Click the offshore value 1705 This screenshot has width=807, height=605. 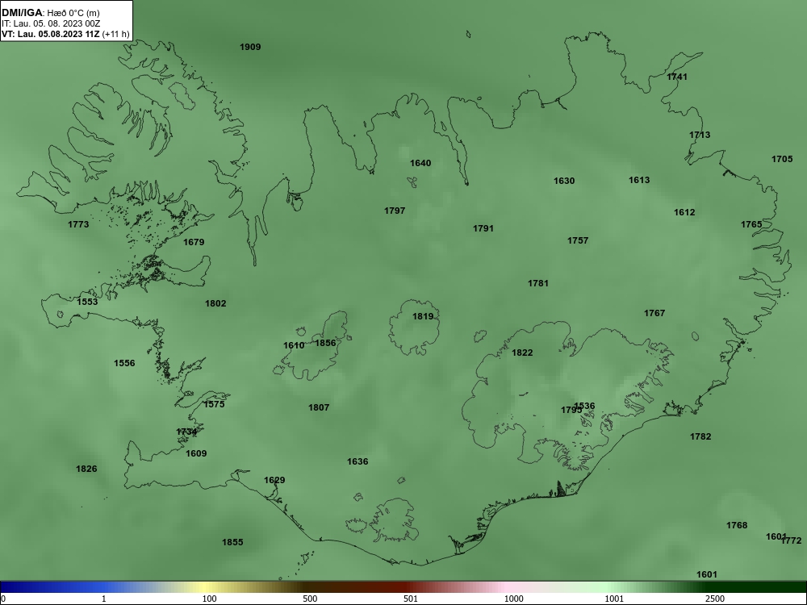(782, 159)
